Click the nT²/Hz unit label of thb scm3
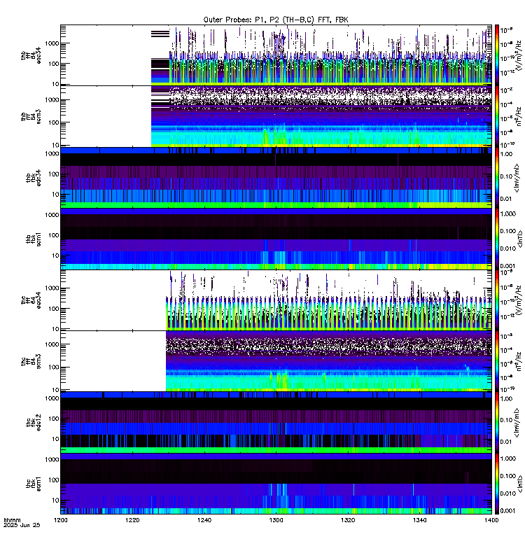Viewport: 525px width, 560px height. (x=519, y=116)
